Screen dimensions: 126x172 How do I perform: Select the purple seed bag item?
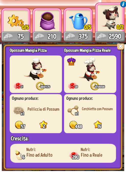(47, 21)
